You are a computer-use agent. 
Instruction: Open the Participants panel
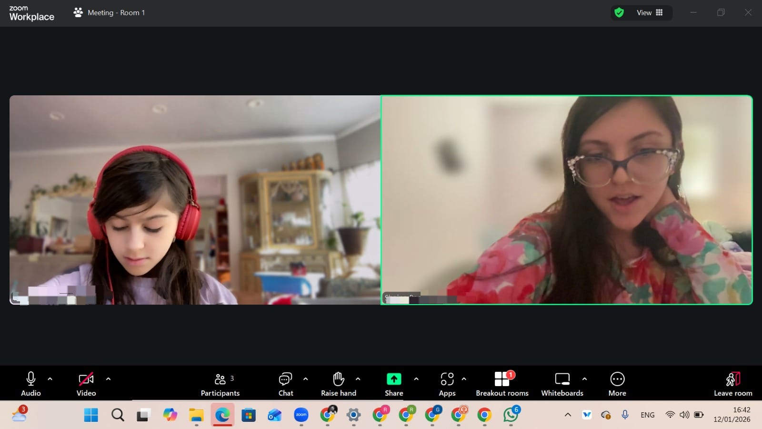[220, 384]
